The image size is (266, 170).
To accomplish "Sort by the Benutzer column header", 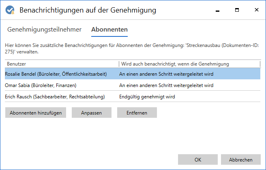I will click(x=61, y=64).
